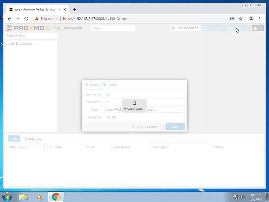Click the Create VM button
Viewport: 269px width, 202px height.
coord(214,28)
